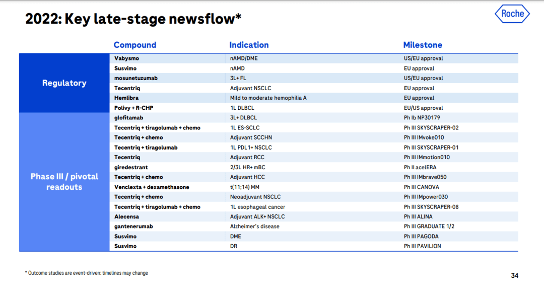Click 'Ph III GRADUATE 1/2' milestone cell
Image resolution: width=544 pixels, height=293 pixels.
tap(429, 226)
